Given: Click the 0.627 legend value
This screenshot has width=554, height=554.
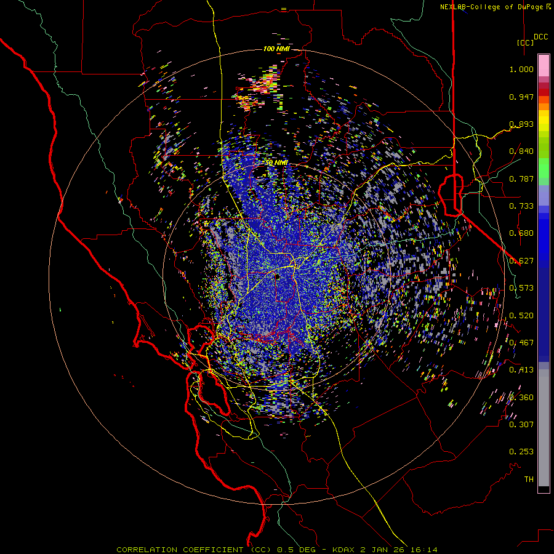Looking at the screenshot, I should coord(521,261).
